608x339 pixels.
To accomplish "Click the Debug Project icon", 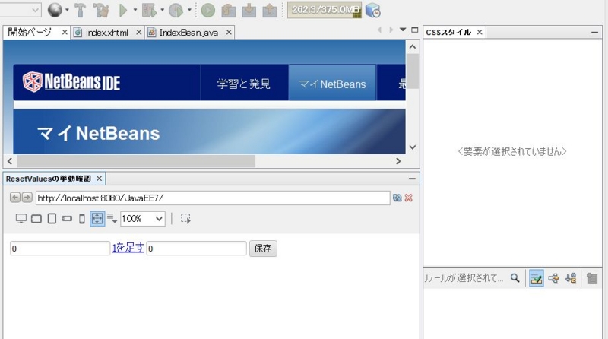I will click(x=149, y=11).
